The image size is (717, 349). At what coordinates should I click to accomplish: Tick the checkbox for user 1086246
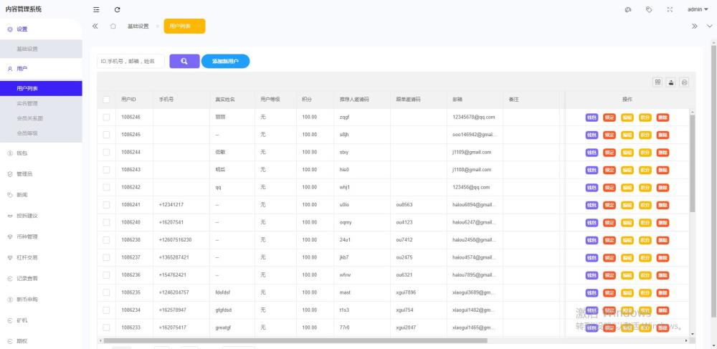(106, 117)
